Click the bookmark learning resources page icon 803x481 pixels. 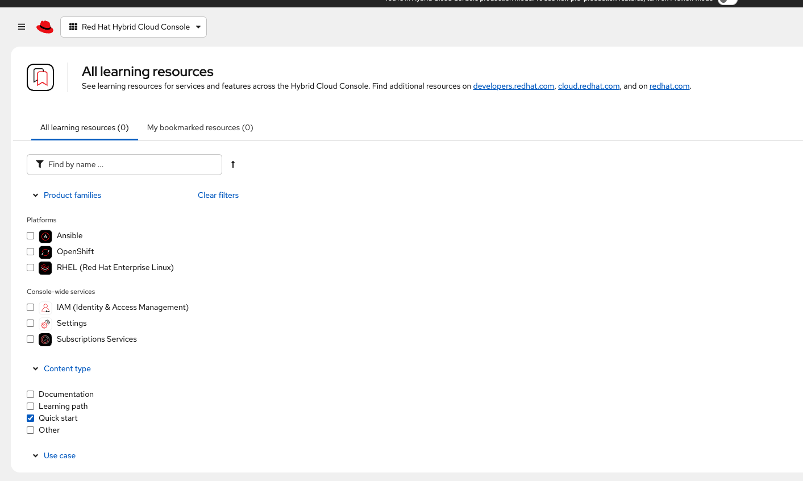tap(40, 77)
